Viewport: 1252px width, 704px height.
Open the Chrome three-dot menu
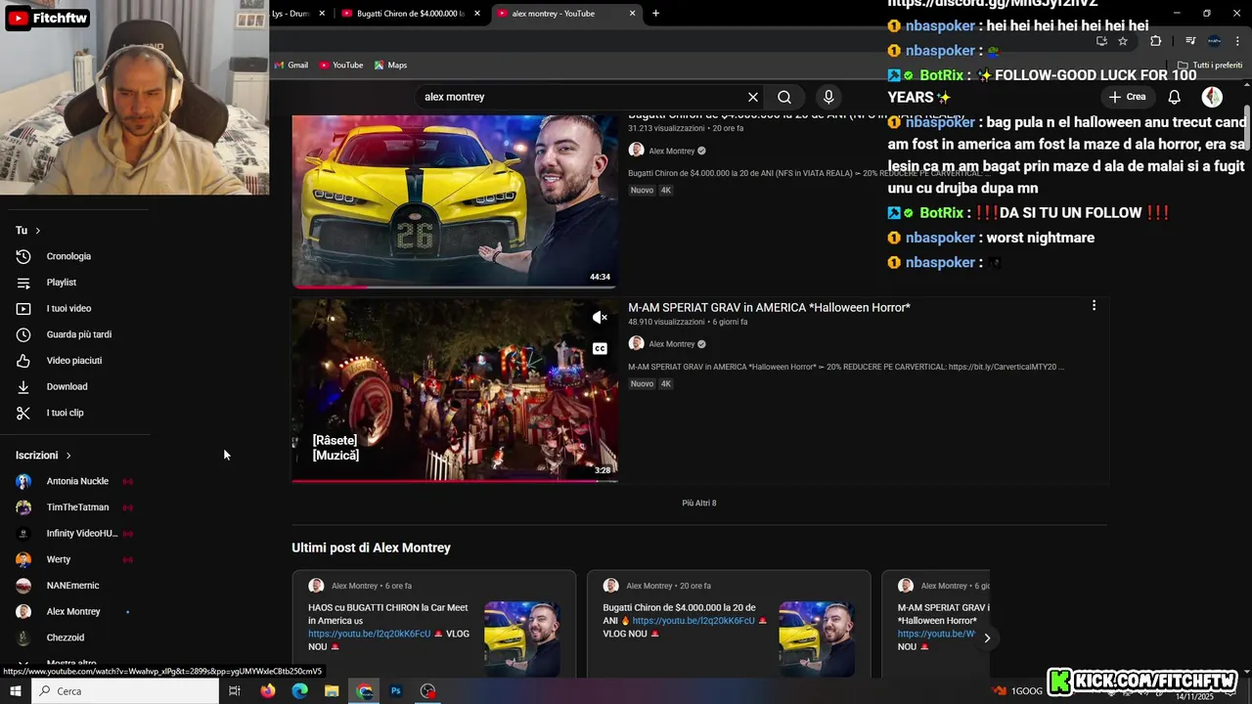pos(1237,41)
